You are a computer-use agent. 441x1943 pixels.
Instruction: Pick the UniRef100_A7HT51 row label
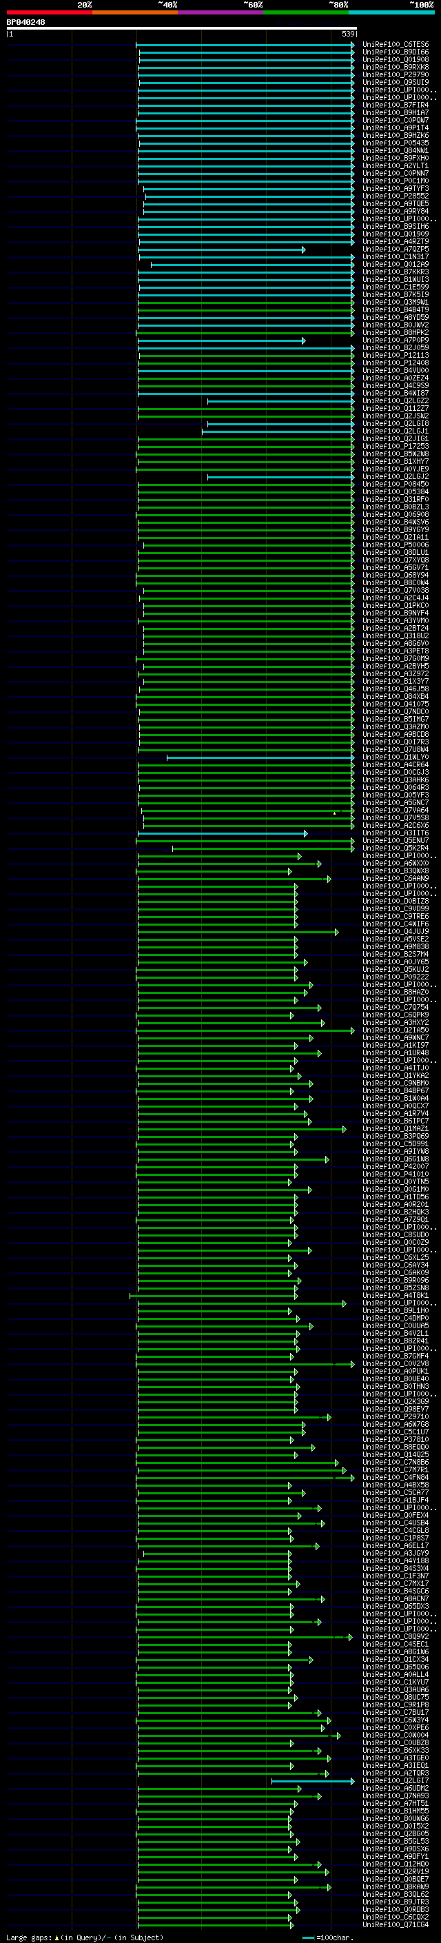tap(396, 1804)
